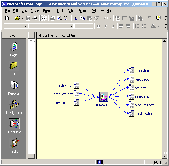Click the Print toolbar icon
This screenshot has height=166, width=169.
pyautogui.click(x=53, y=18)
